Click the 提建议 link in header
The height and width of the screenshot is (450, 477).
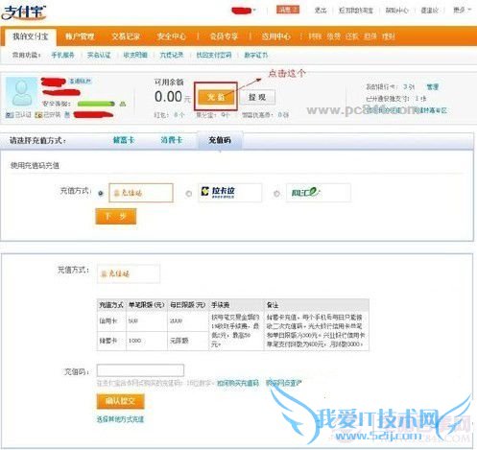pyautogui.click(x=429, y=11)
